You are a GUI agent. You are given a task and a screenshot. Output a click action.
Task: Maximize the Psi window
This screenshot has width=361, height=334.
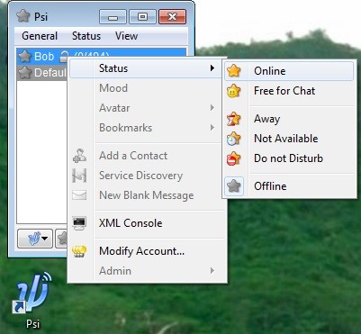142,16
